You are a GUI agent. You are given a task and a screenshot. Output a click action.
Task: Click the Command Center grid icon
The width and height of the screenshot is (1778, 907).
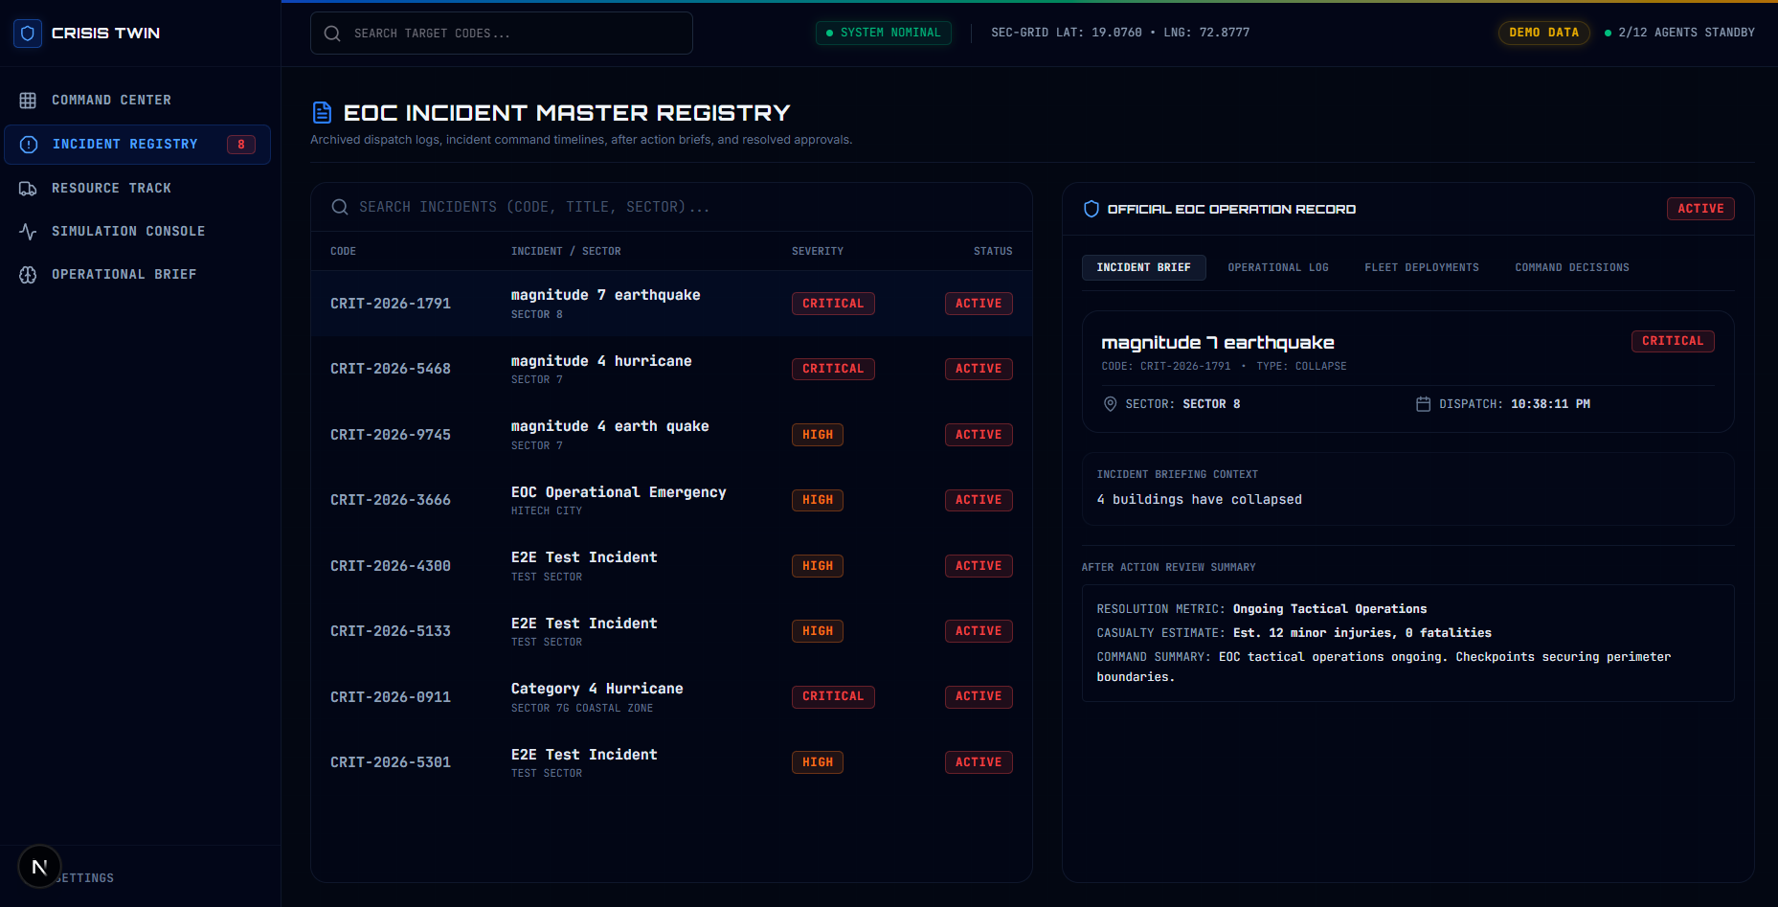pos(28,101)
